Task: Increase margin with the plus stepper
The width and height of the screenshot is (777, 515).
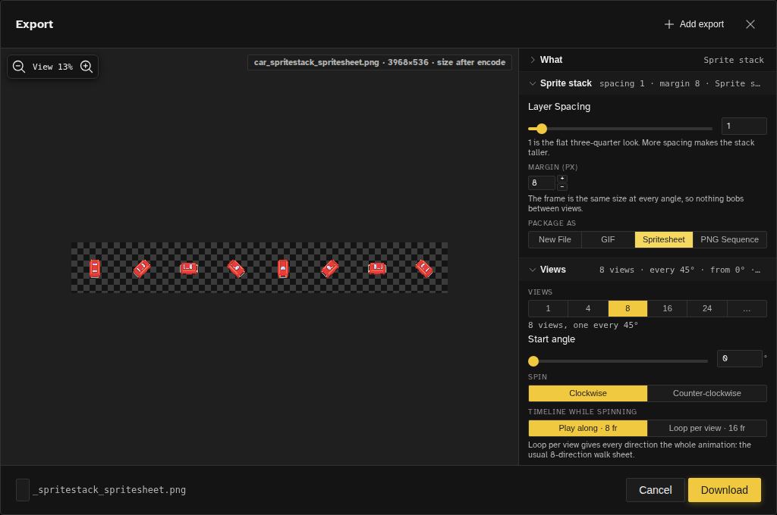Action: pos(562,179)
